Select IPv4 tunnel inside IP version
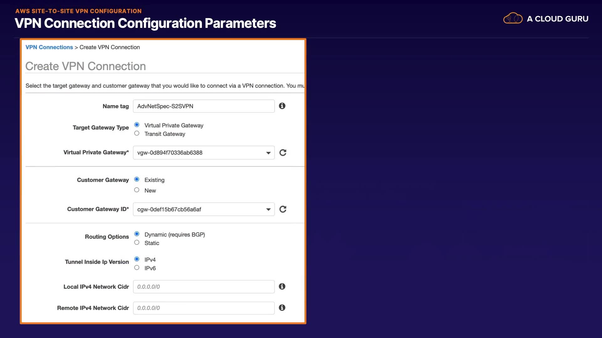Image resolution: width=602 pixels, height=338 pixels. (x=137, y=259)
